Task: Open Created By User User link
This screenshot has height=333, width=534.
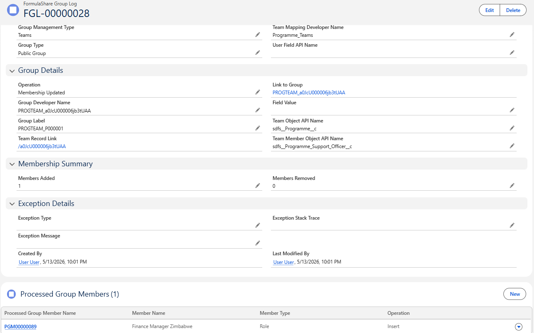Action: (x=29, y=262)
